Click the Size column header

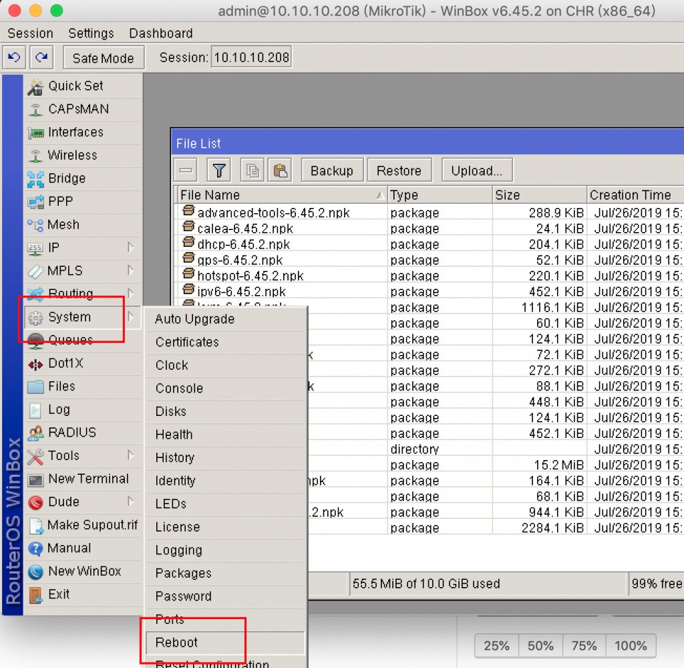click(540, 195)
